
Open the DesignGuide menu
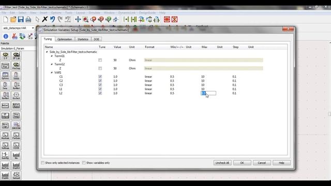(x=147, y=12)
